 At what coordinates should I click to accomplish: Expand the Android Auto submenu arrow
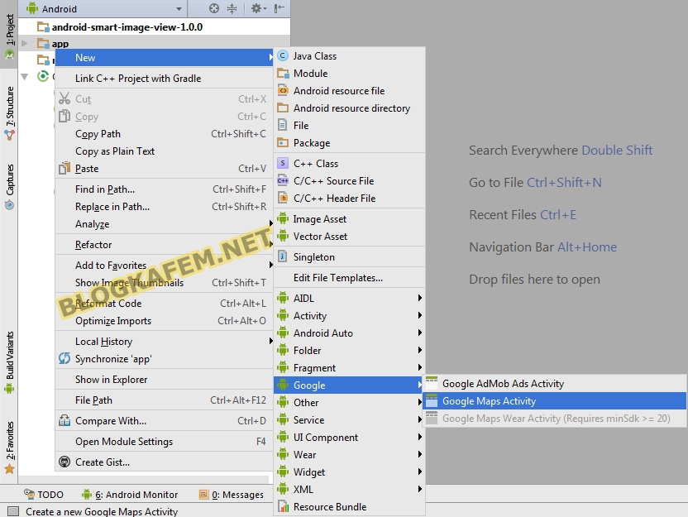point(420,333)
